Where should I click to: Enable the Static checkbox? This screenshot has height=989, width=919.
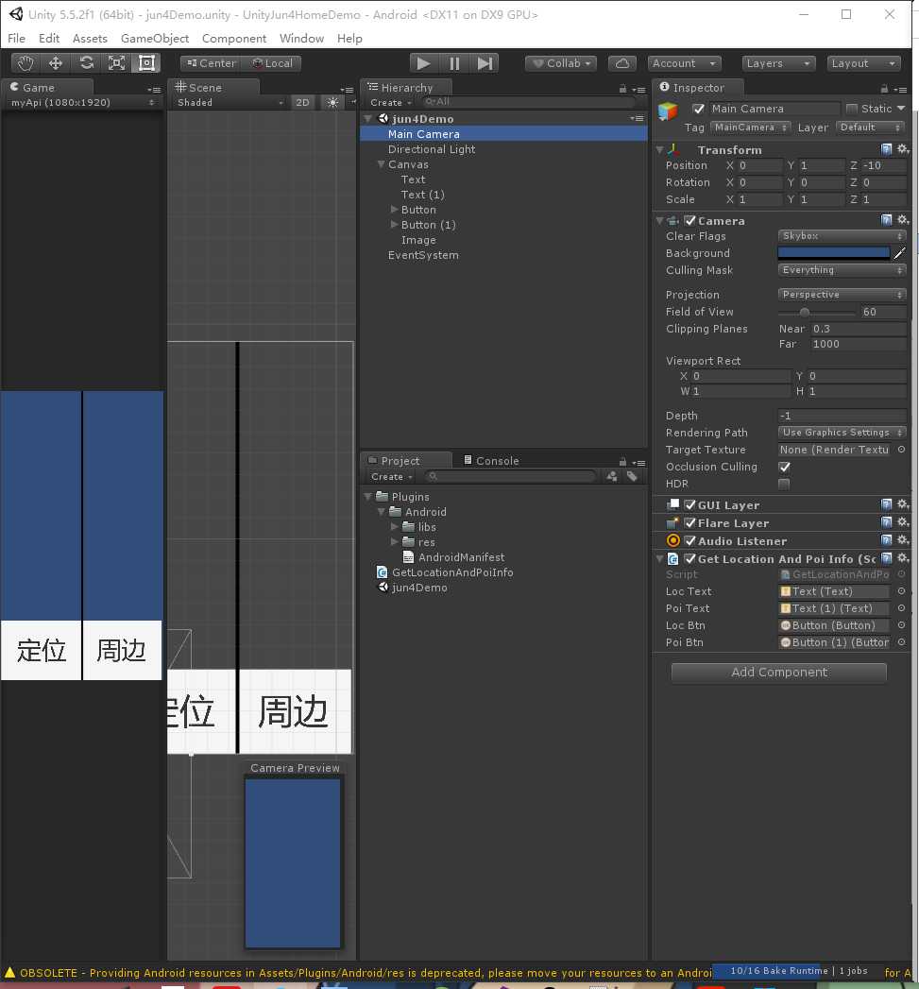852,109
